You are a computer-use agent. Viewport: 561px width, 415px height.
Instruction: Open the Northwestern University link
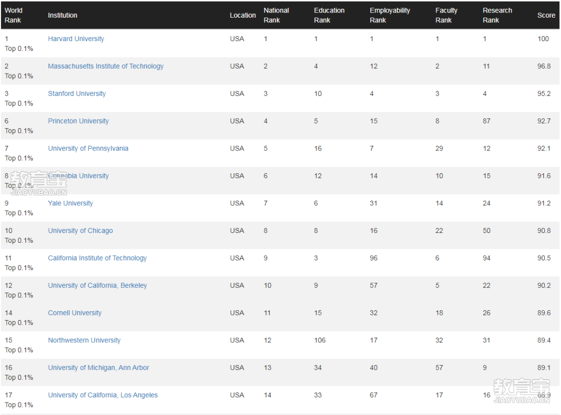84,340
